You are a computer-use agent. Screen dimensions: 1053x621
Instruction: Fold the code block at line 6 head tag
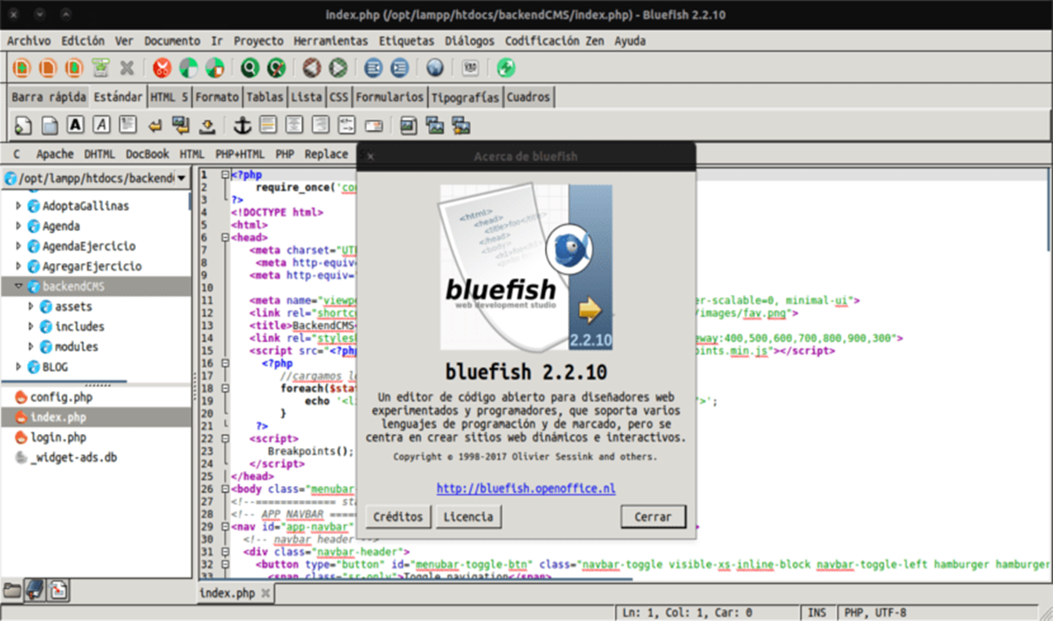pos(226,237)
